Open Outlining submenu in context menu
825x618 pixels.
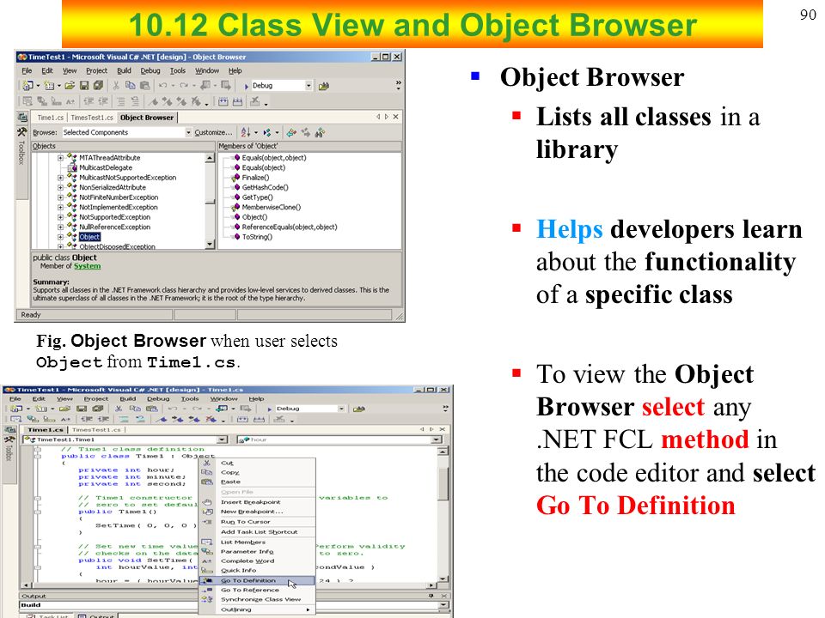coord(257,609)
